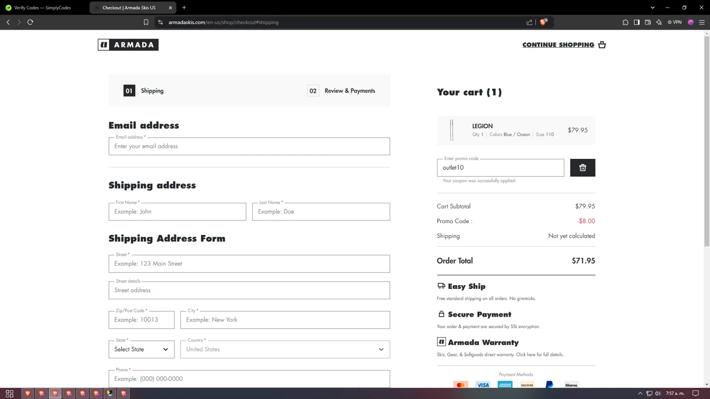This screenshot has width=710, height=399.
Task: Open Windows Task View button
Action: click(x=9, y=393)
